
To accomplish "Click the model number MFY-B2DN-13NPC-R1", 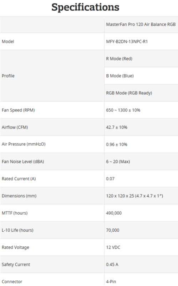I will (127, 41).
